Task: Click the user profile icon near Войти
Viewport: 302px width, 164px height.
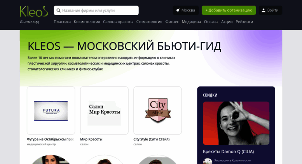Action: coord(263,10)
